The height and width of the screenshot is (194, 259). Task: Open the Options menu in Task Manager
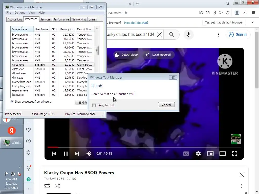[x=20, y=13]
